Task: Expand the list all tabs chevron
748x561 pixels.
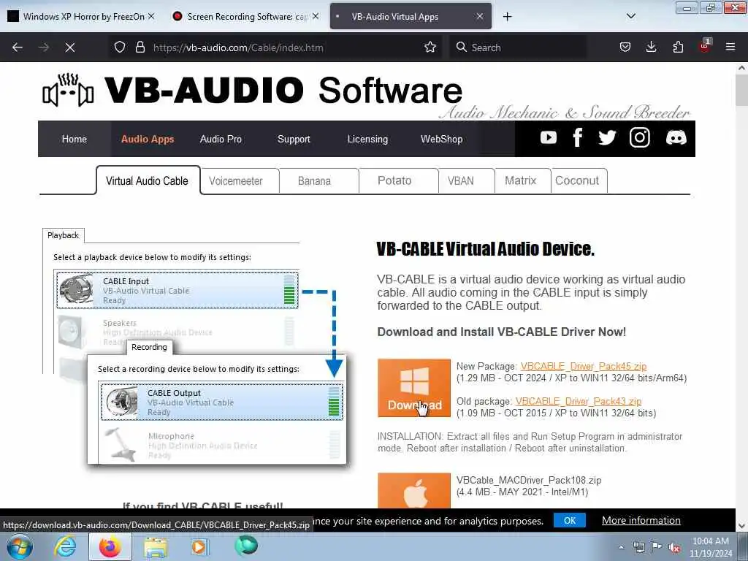Action: pos(630,16)
